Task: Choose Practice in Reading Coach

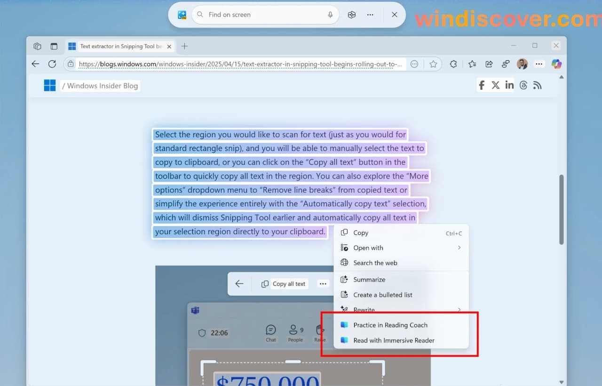Action: [390, 325]
